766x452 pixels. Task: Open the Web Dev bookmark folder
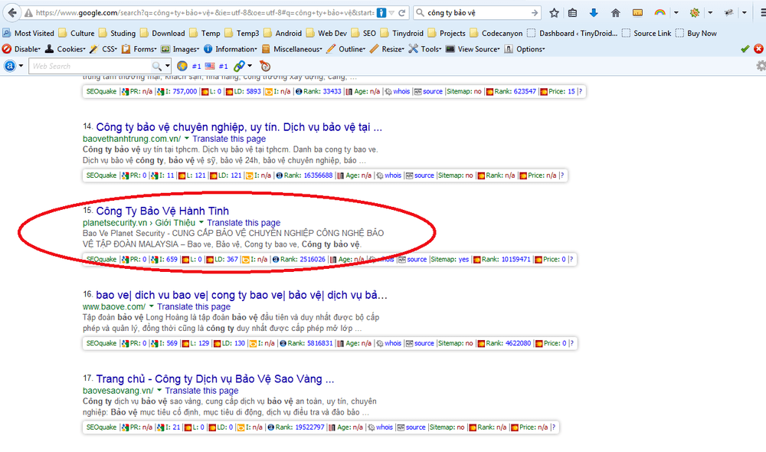point(326,33)
